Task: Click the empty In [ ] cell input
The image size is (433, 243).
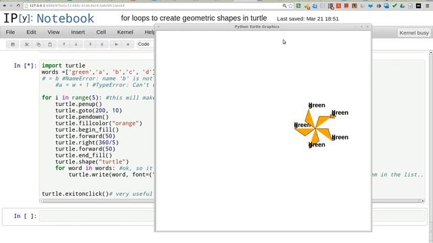Action: click(232, 216)
